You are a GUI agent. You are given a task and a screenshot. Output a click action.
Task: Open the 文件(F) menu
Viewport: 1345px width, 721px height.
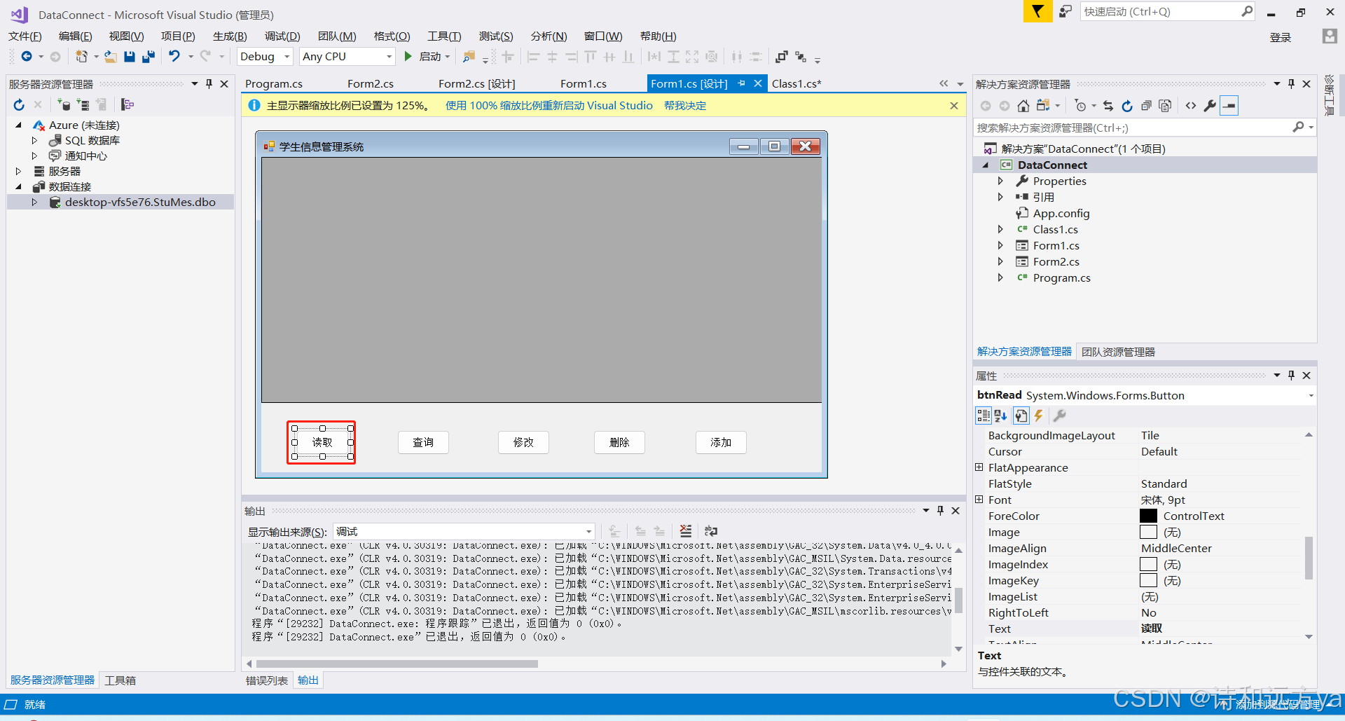tap(25, 36)
